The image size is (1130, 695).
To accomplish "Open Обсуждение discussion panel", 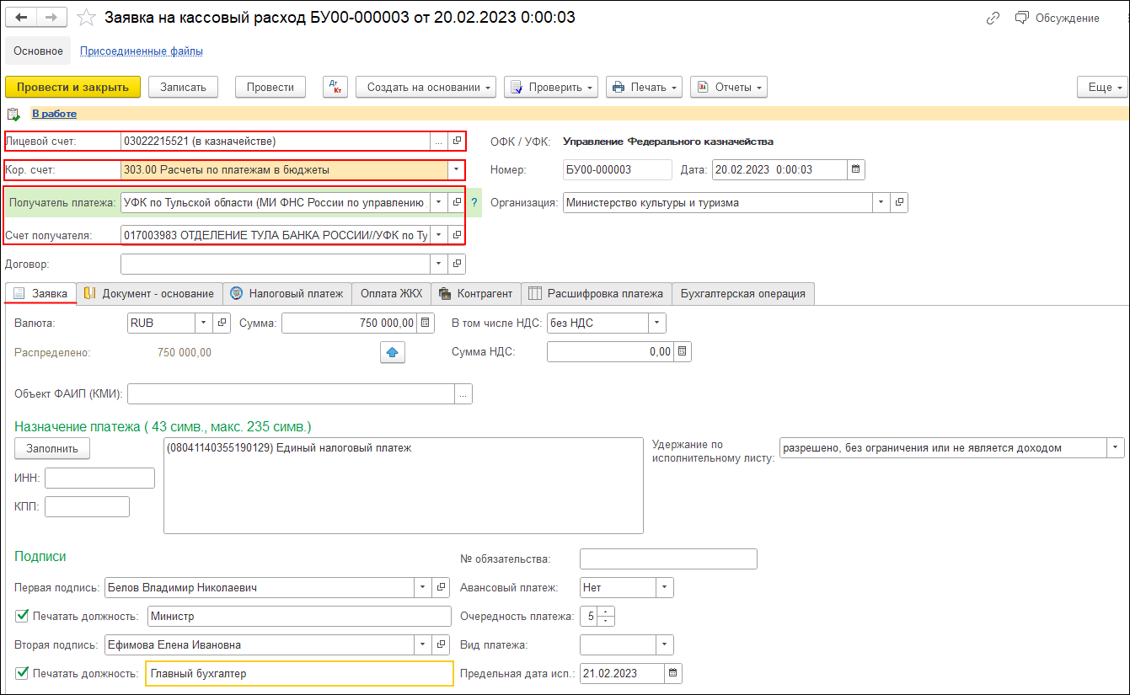I will (x=1058, y=18).
